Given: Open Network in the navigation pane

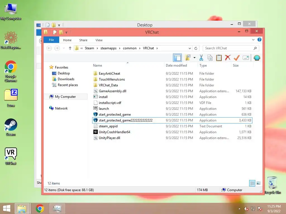Looking at the screenshot, I should pyautogui.click(x=61, y=108).
